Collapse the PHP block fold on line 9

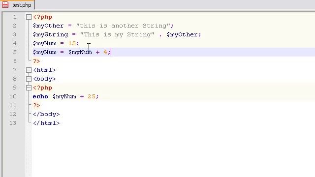(x=29, y=88)
